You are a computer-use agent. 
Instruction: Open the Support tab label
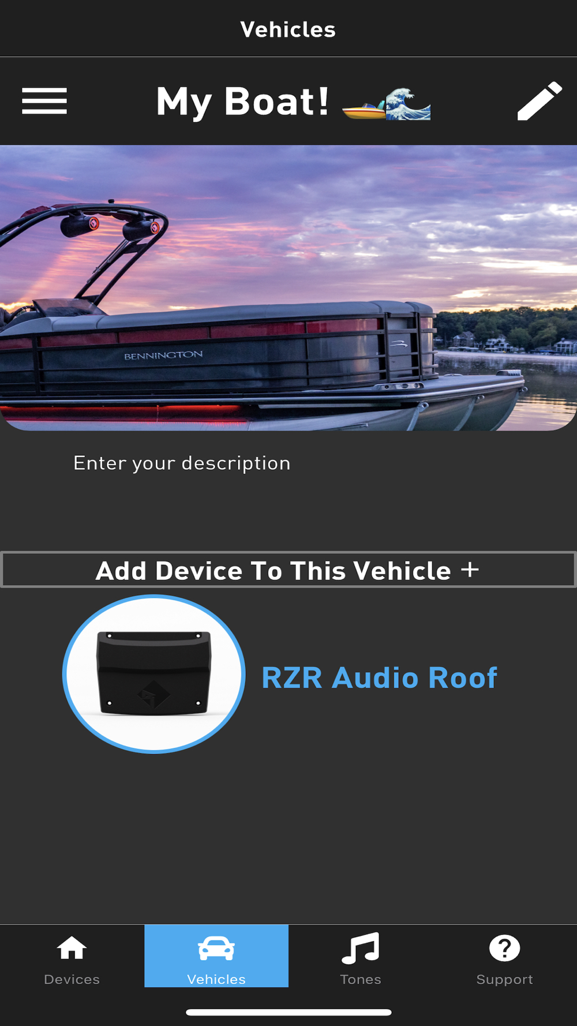tap(505, 979)
